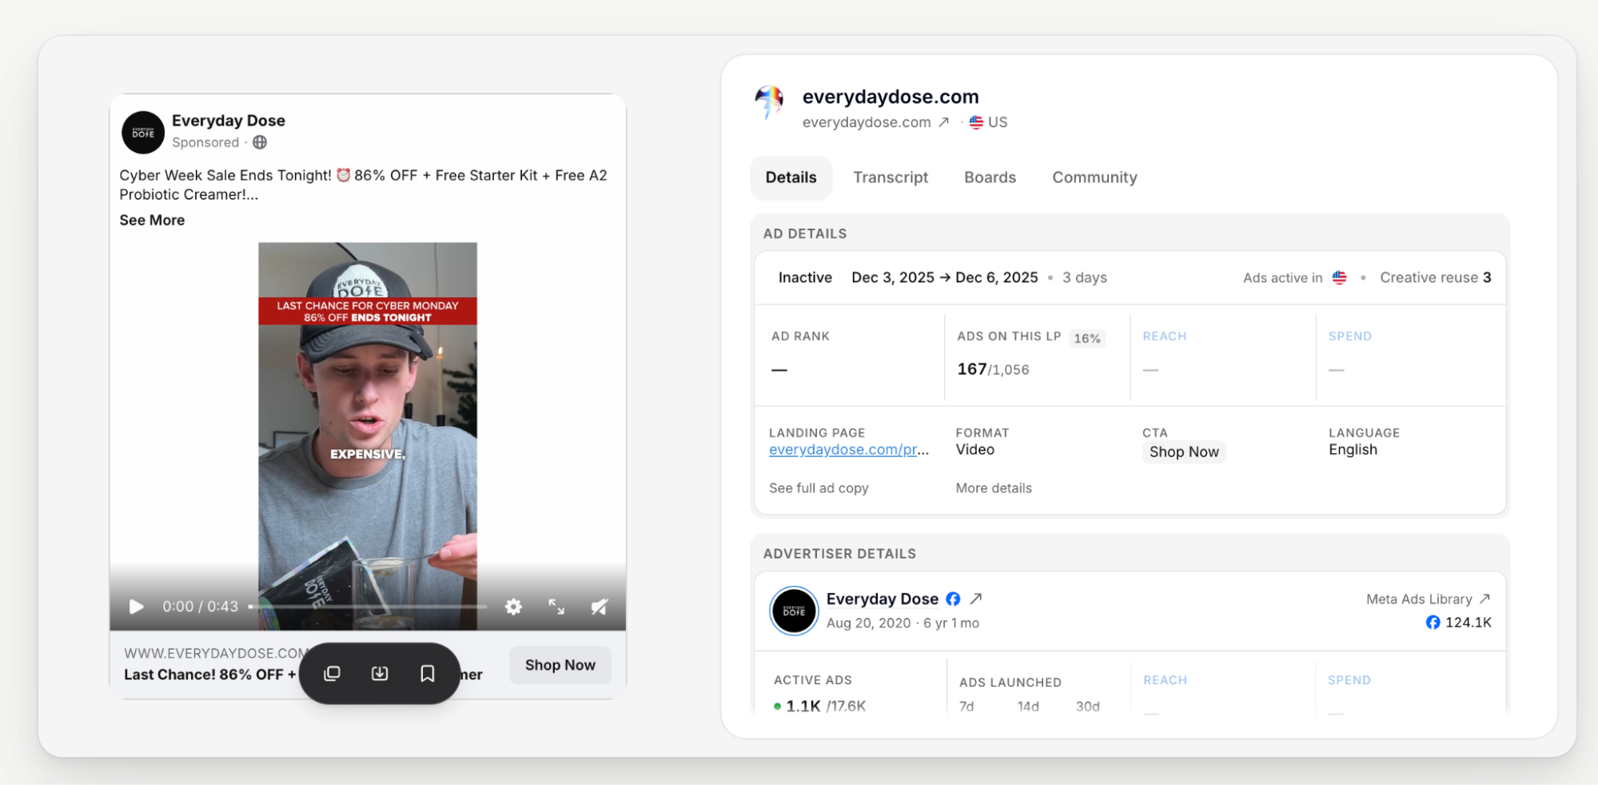The height and width of the screenshot is (785, 1598).
Task: Download the ad using the download icon
Action: click(x=380, y=674)
